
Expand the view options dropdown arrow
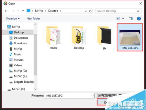click(123, 18)
